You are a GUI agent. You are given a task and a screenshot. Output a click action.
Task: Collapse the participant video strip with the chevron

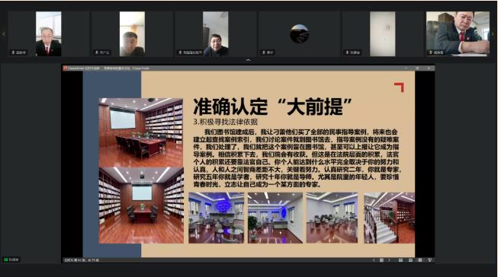pyautogui.click(x=249, y=60)
